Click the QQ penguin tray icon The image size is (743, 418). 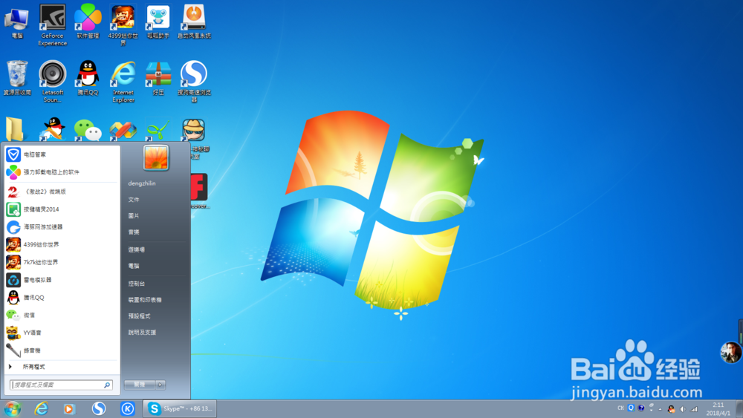tap(671, 409)
